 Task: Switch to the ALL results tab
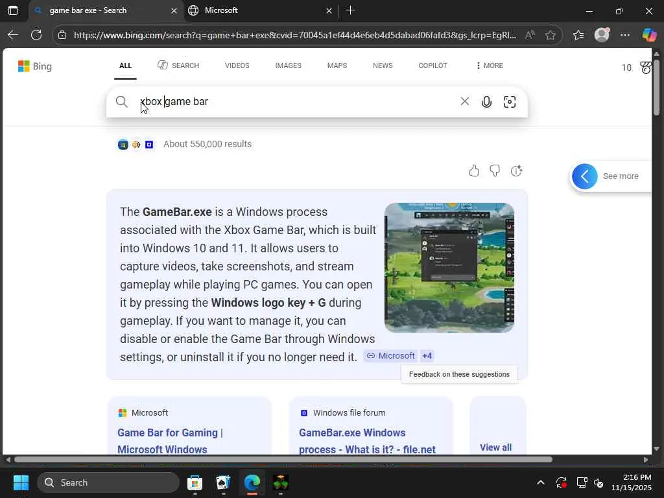point(125,65)
